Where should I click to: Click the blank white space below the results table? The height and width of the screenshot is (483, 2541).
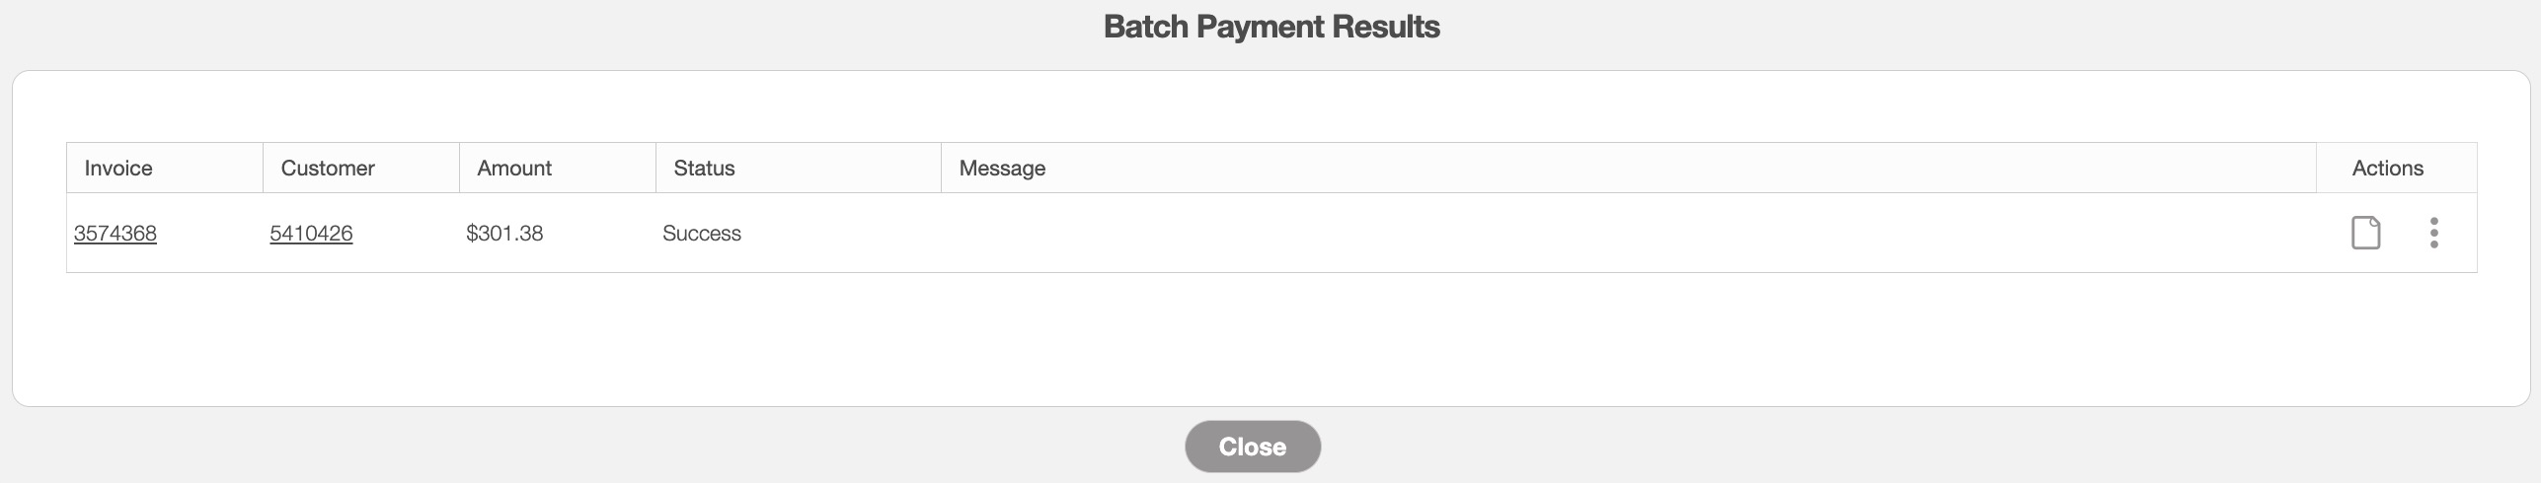click(x=1270, y=340)
